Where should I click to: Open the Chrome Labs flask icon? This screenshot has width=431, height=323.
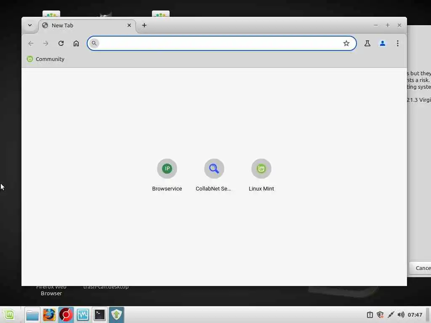367,43
